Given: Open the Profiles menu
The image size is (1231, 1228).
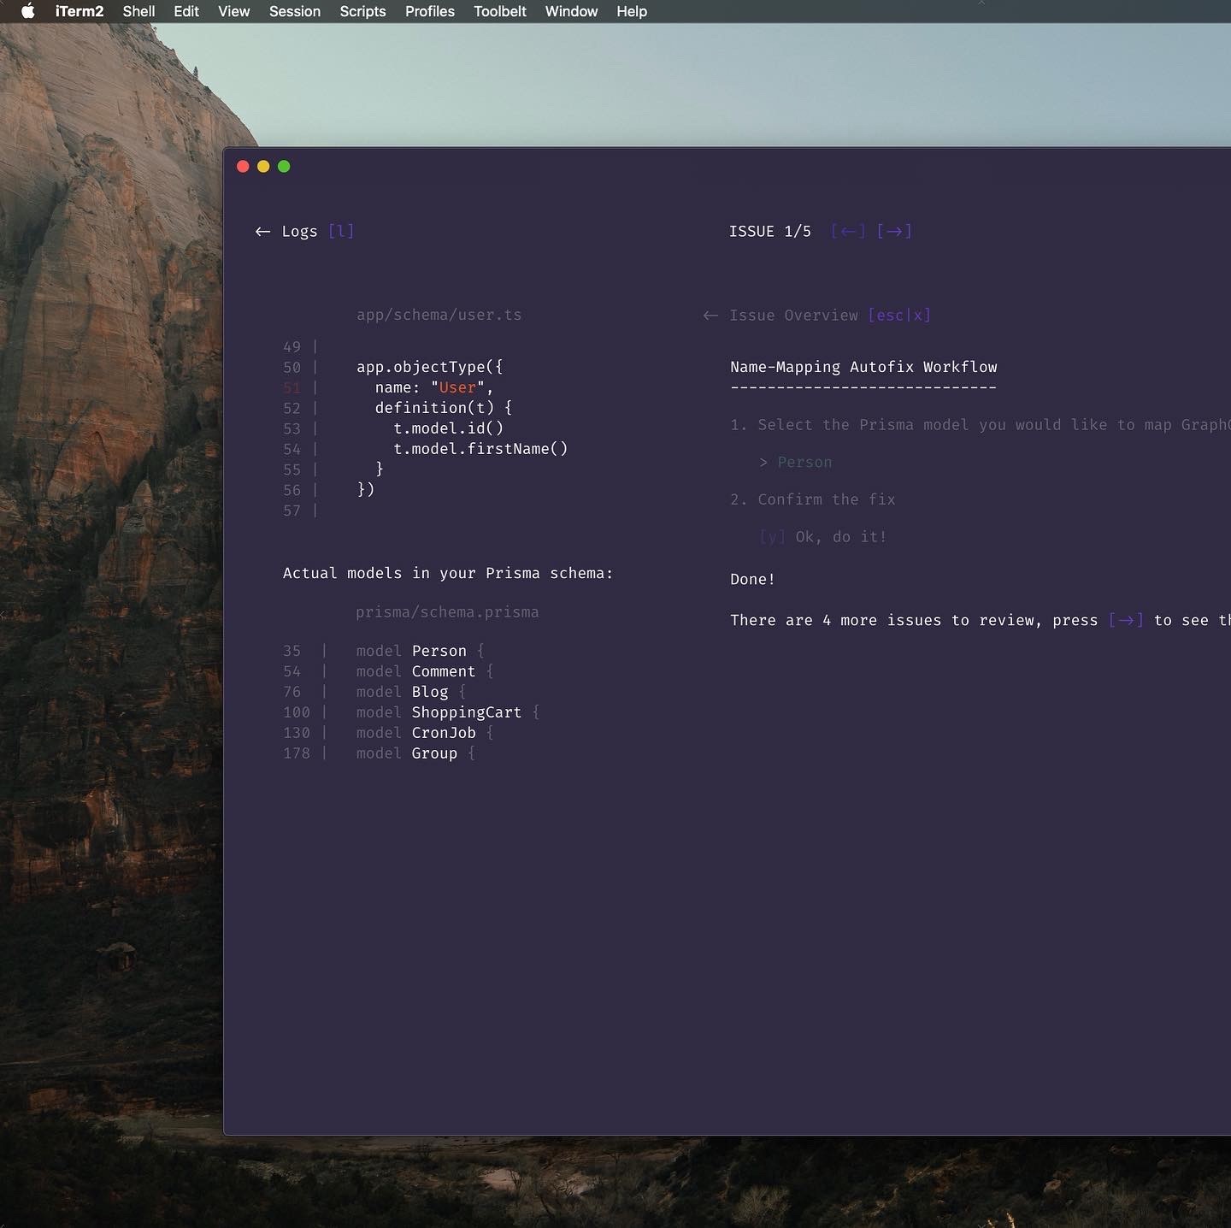Looking at the screenshot, I should (429, 11).
